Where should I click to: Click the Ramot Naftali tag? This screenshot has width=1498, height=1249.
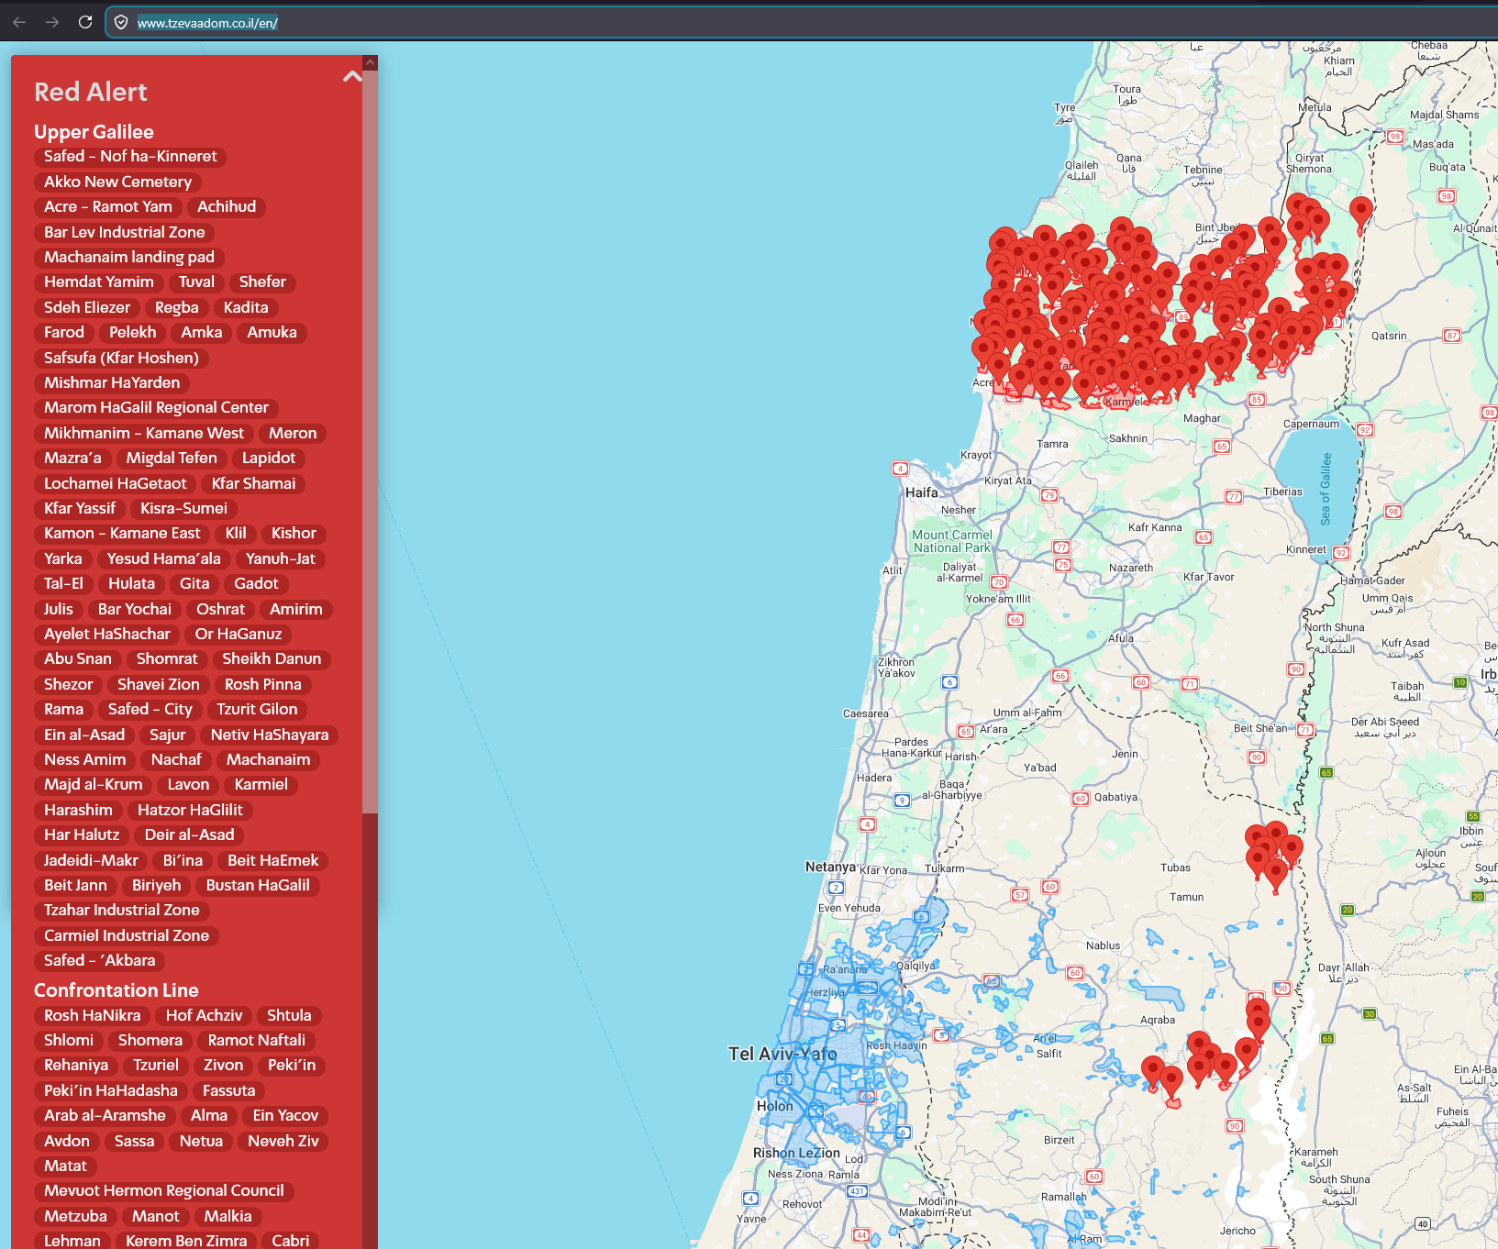coord(257,1040)
